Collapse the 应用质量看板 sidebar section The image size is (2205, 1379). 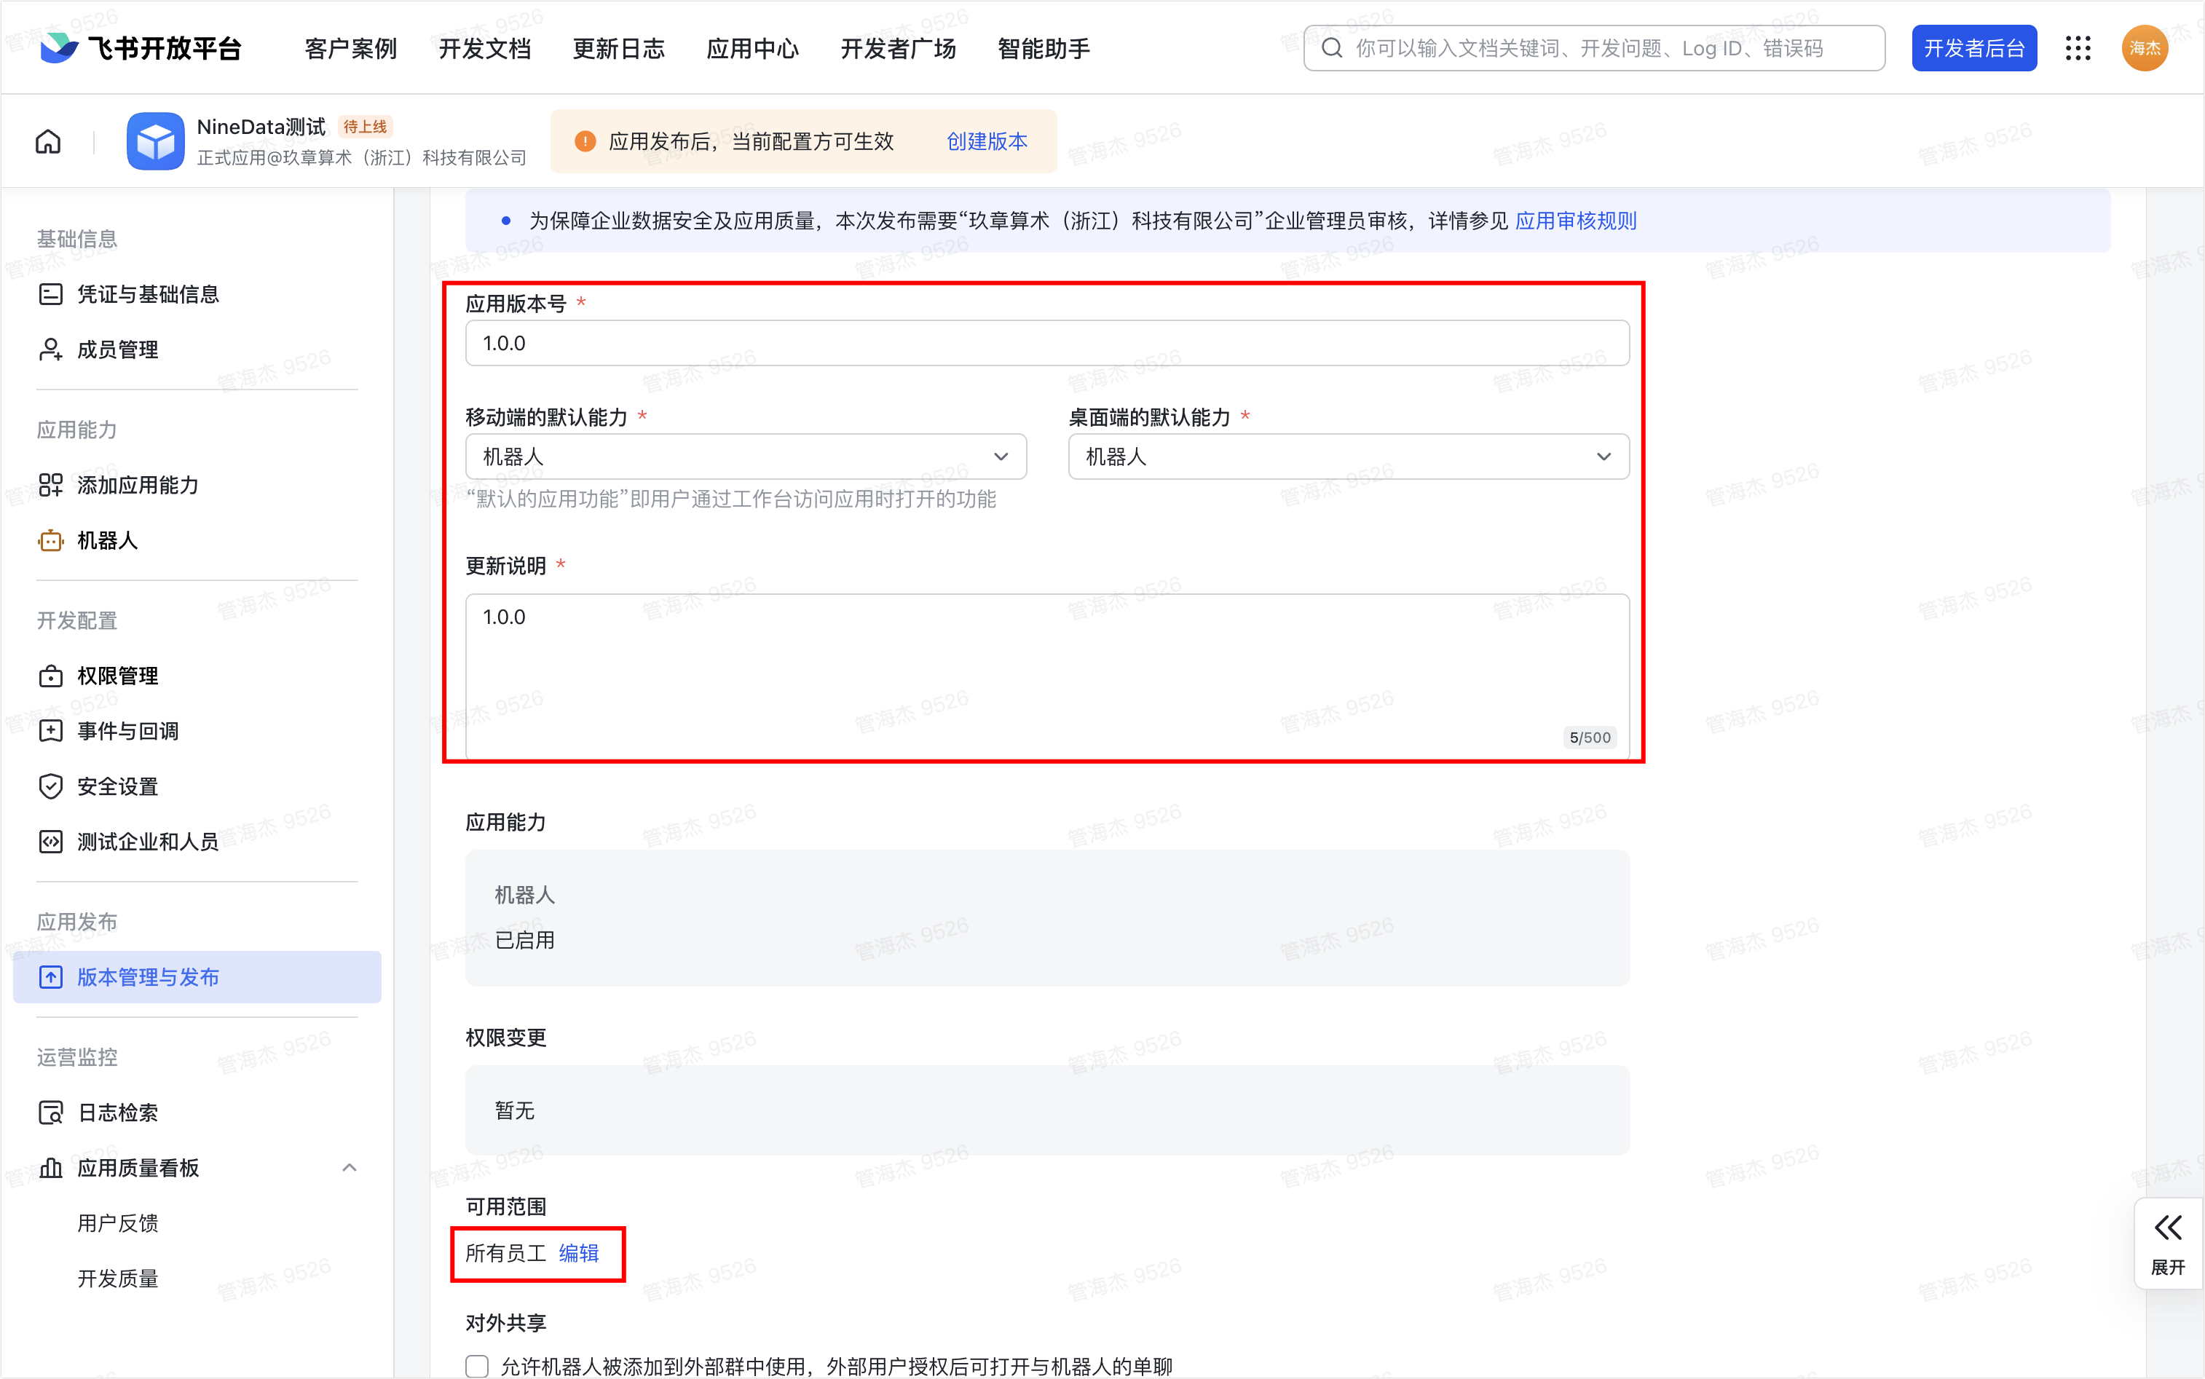350,1169
